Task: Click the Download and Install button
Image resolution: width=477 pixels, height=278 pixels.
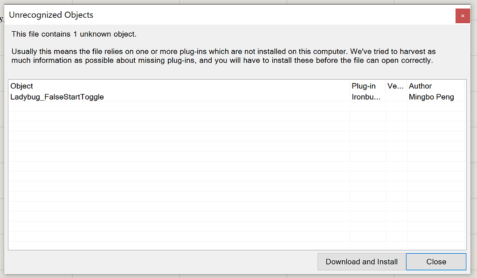Action: coord(361,262)
